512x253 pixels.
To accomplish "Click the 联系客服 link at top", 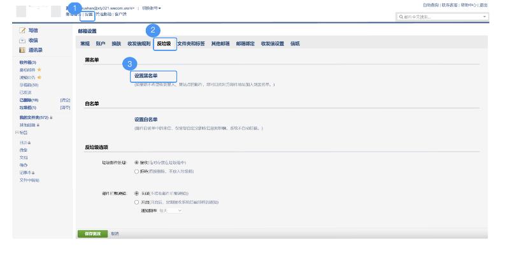I will [450, 5].
